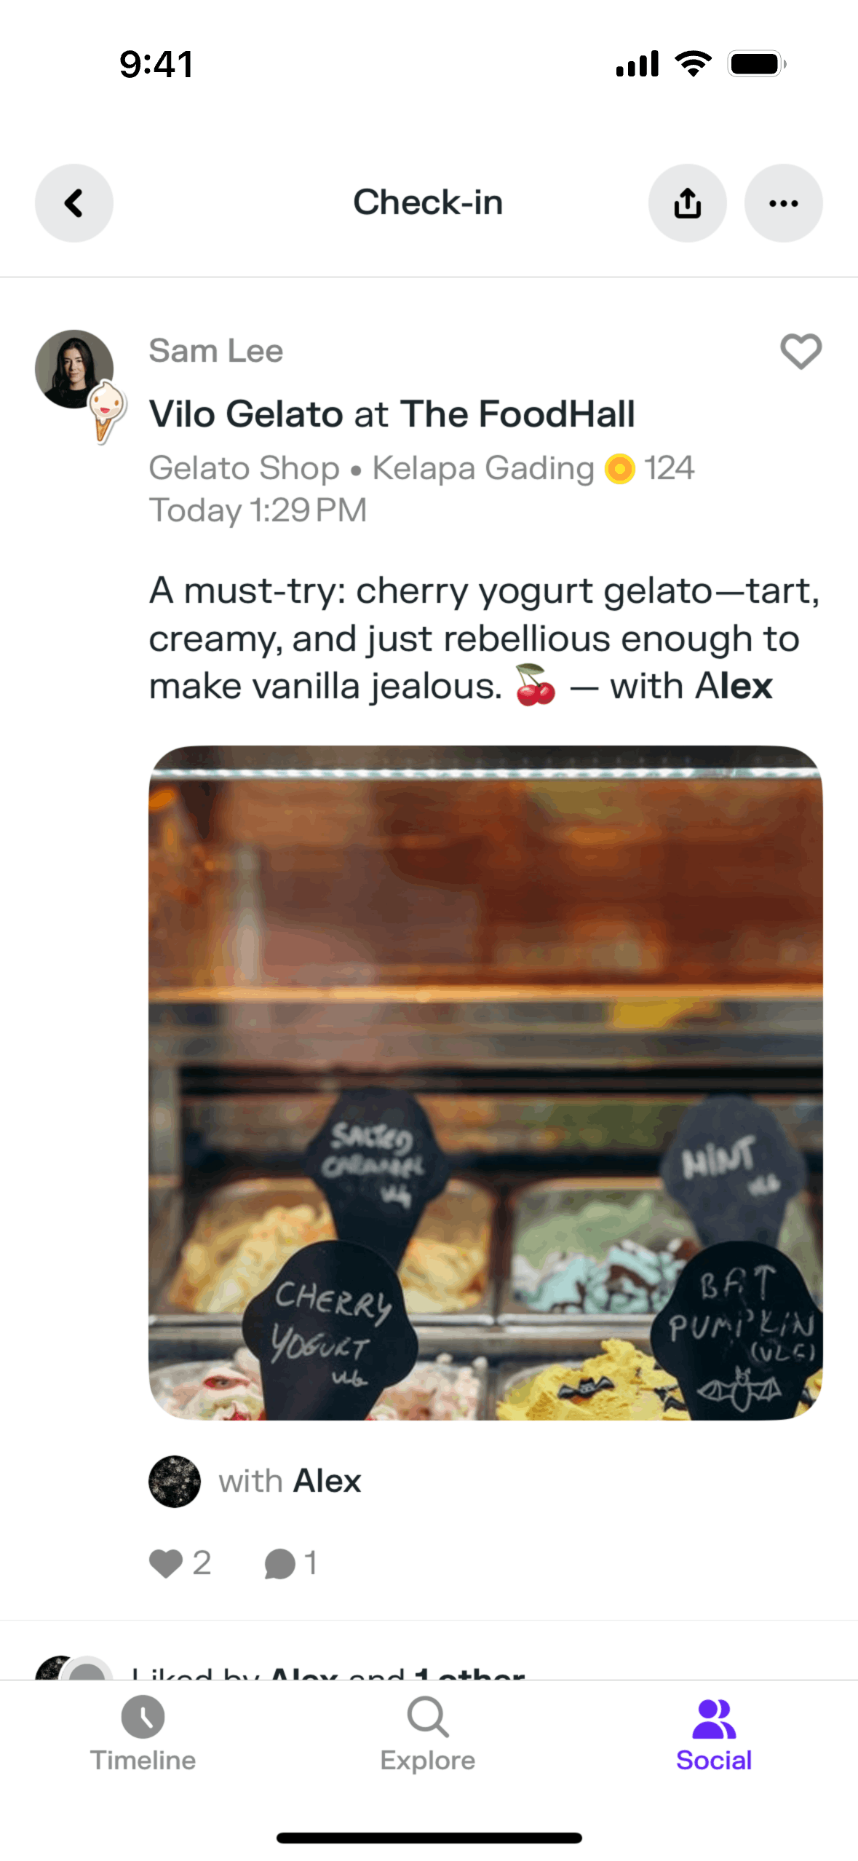Viewport: 858px width, 1861px height.
Task: Switch to the Explore tab
Action: click(428, 1734)
